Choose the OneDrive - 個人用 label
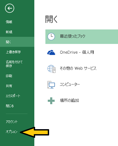118x146 pixels. (x=77, y=52)
